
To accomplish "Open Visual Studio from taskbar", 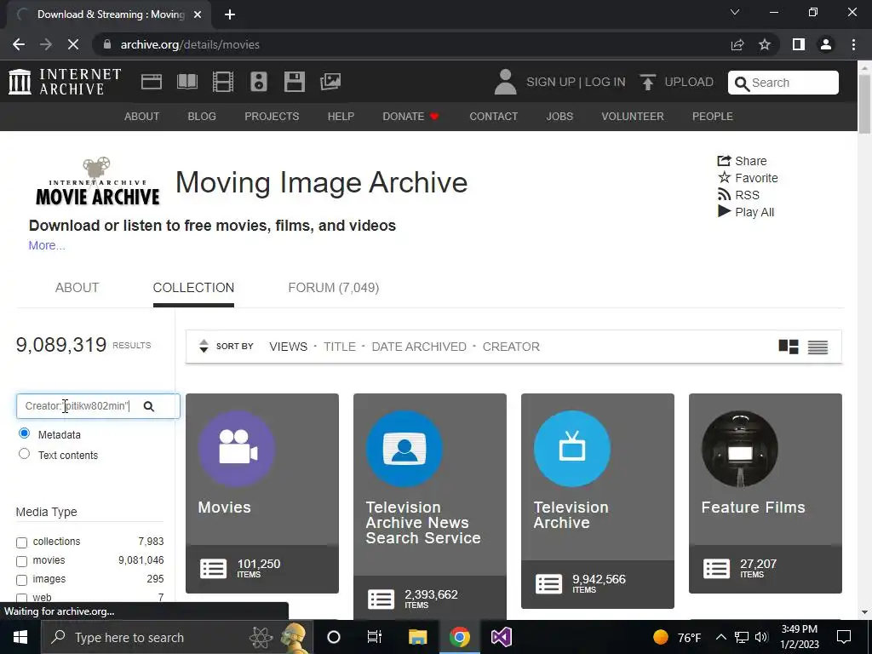I will pyautogui.click(x=501, y=637).
